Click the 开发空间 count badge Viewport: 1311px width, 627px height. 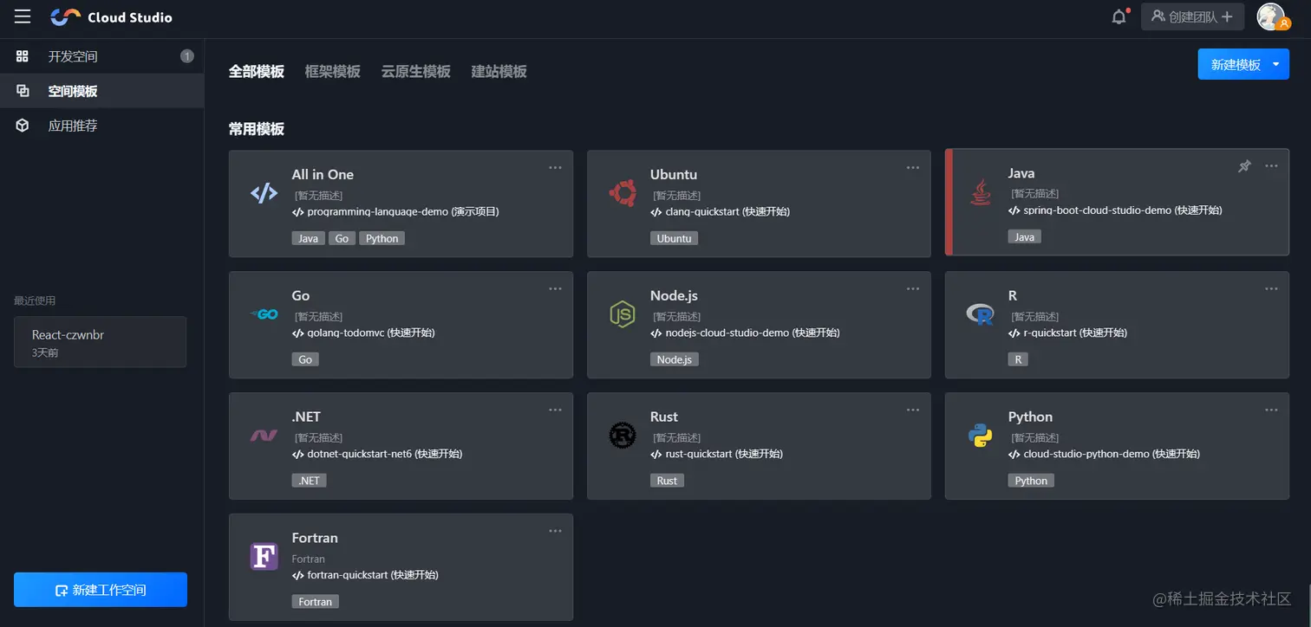[187, 56]
